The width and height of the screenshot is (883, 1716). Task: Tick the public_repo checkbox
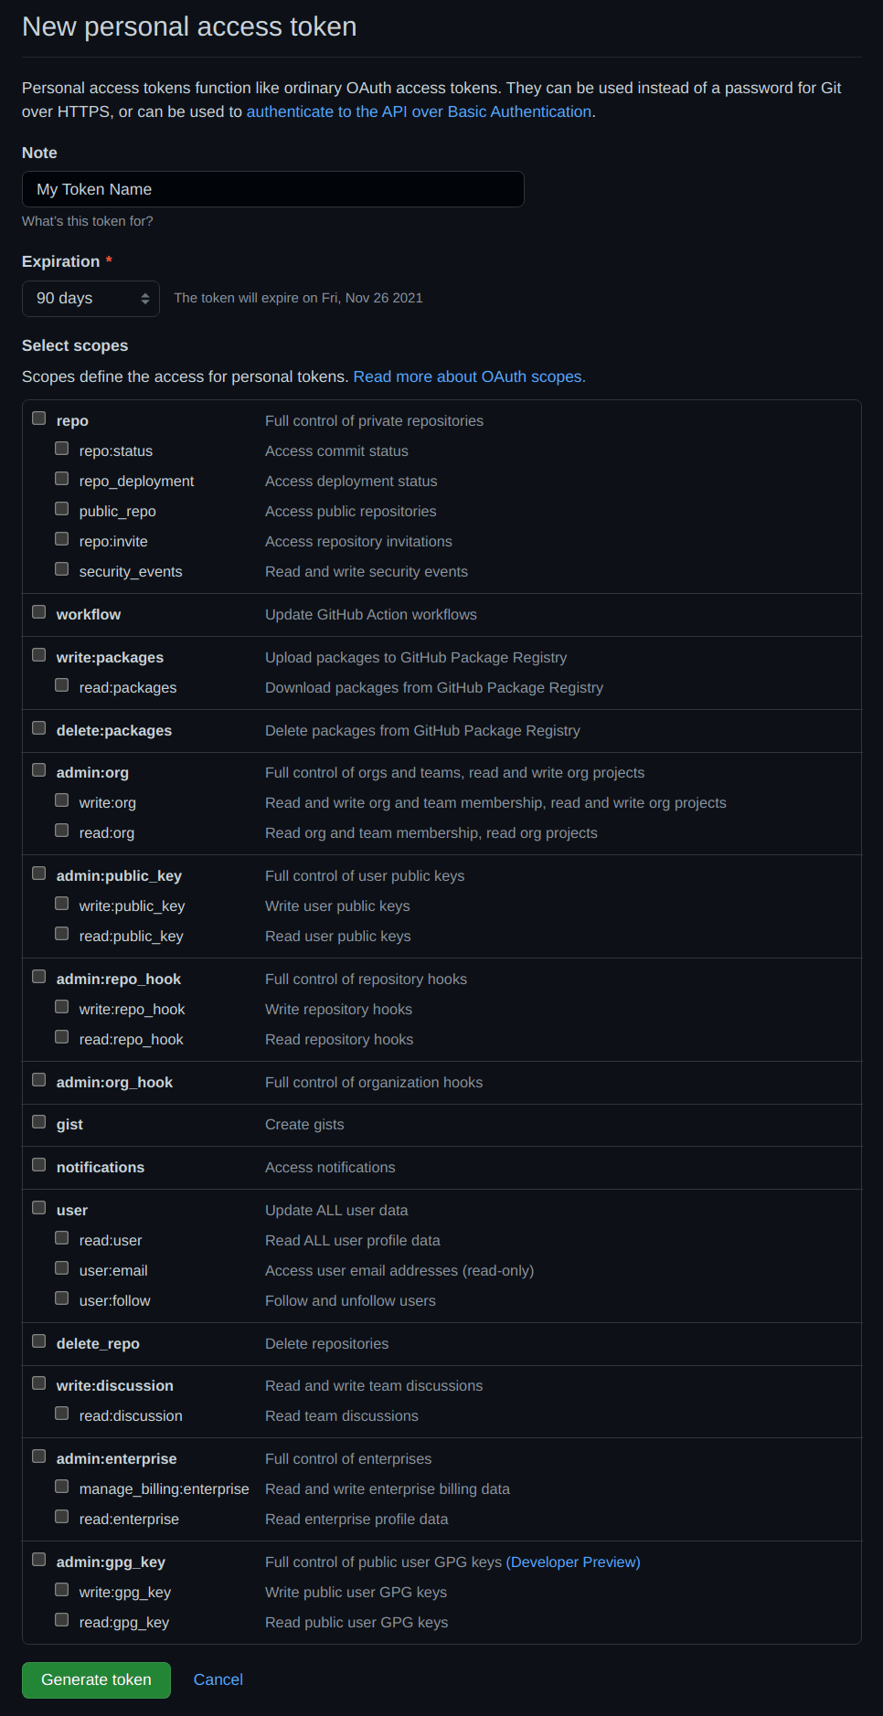(62, 509)
